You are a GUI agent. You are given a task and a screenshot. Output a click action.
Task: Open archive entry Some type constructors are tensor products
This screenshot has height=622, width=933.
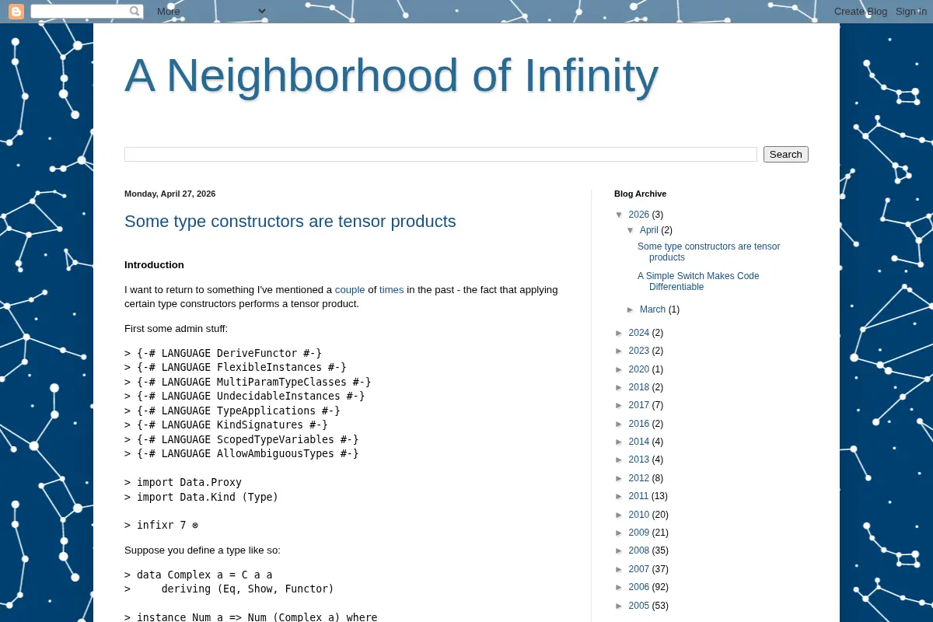tap(709, 252)
